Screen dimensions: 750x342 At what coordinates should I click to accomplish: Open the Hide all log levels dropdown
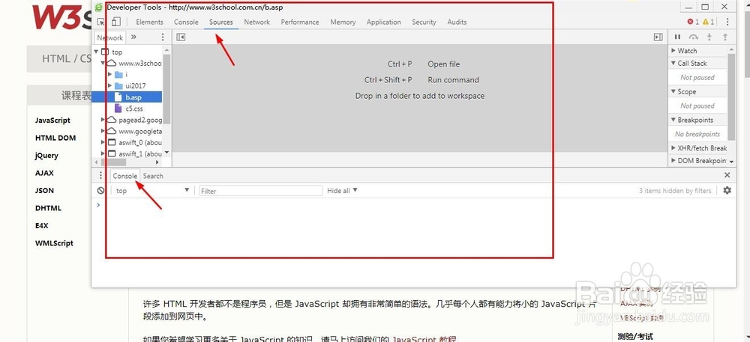[343, 190]
